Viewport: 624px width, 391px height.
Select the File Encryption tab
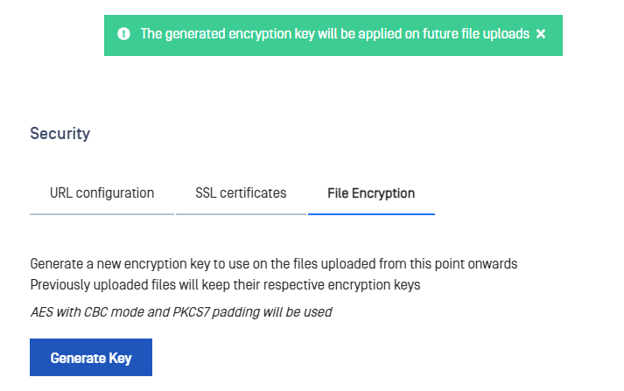371,193
